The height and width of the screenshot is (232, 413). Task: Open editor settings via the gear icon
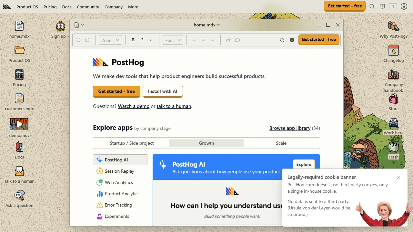point(292,40)
